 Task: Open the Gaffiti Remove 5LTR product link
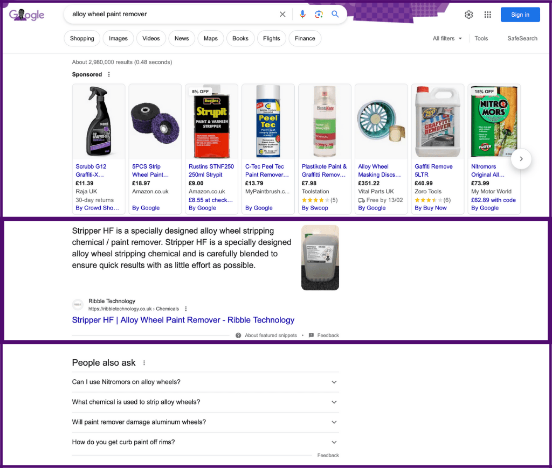click(x=433, y=171)
